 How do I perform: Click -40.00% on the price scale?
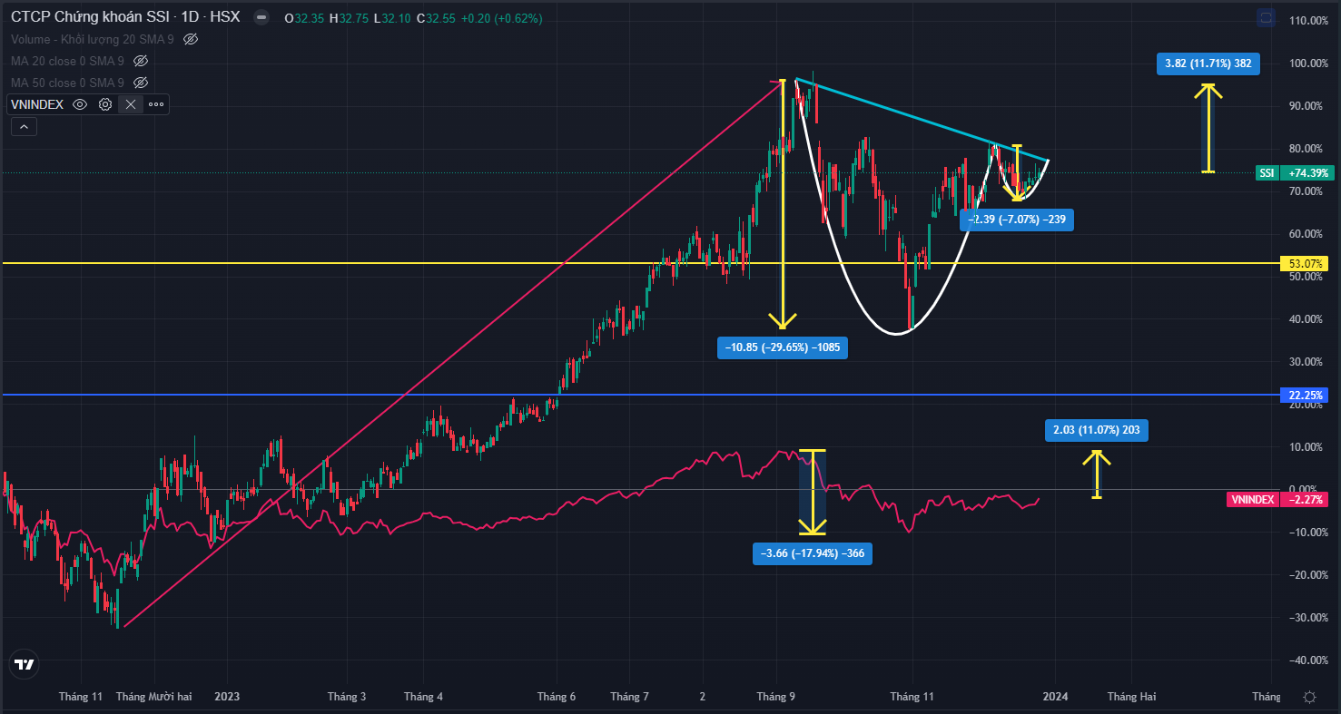coord(1307,660)
